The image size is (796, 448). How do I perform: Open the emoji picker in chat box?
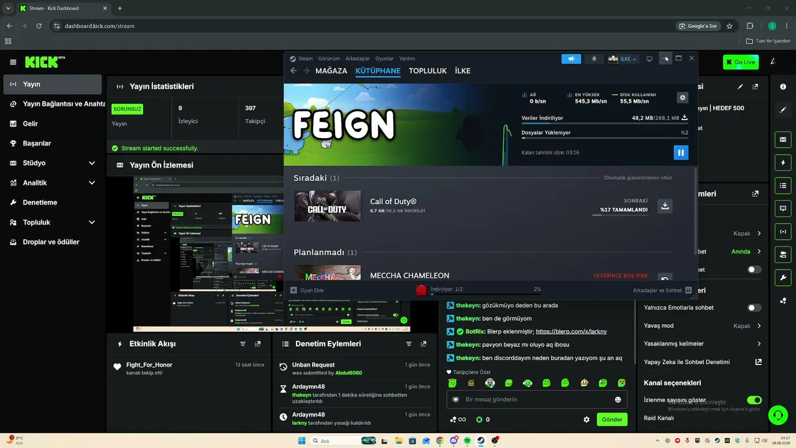point(618,399)
